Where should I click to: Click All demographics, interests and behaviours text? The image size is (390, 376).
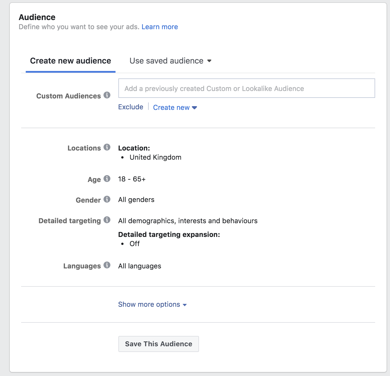pos(188,221)
